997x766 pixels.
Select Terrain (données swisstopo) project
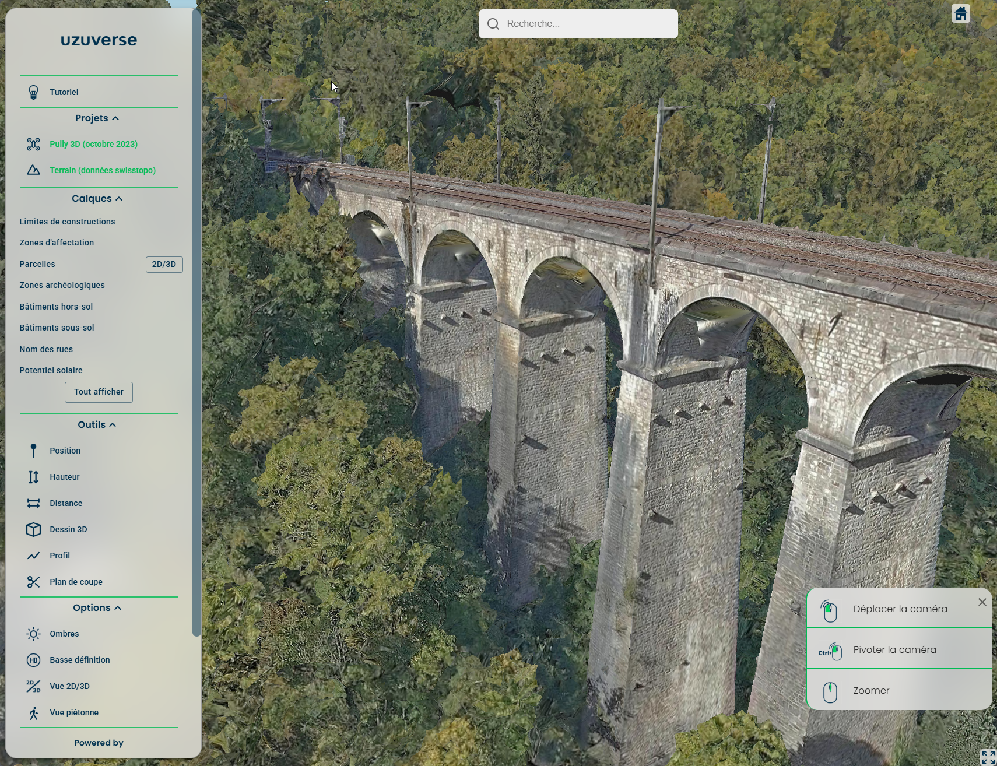[x=102, y=170]
